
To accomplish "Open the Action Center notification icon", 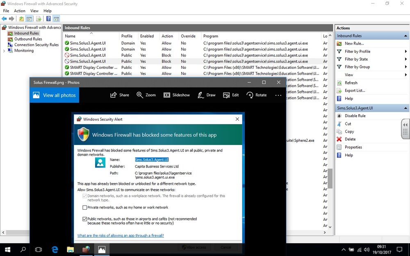I will point(399,249).
